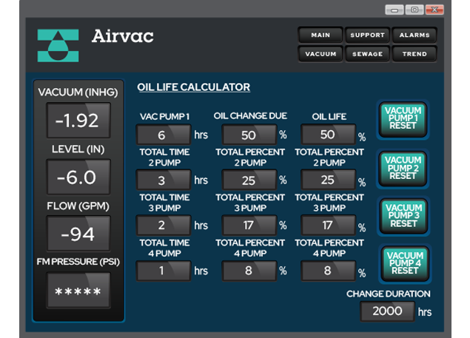Image resolution: width=470 pixels, height=338 pixels.
Task: Open the ALARMS page
Action: click(414, 35)
